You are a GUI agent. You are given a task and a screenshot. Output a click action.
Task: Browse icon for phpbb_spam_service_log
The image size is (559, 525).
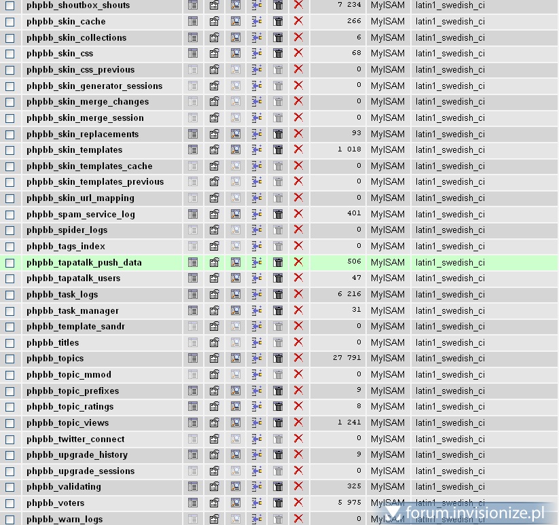(192, 214)
